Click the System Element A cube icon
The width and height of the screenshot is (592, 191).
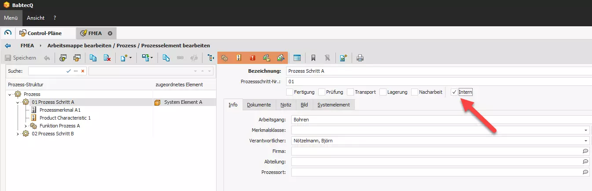[x=158, y=103]
